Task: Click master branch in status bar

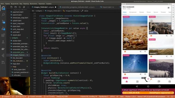Action: coord(6,97)
